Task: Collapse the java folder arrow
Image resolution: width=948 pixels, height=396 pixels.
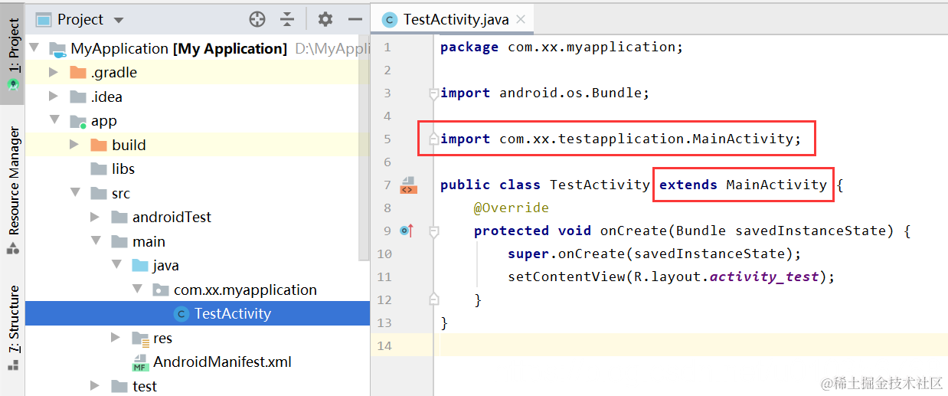Action: coord(116,265)
